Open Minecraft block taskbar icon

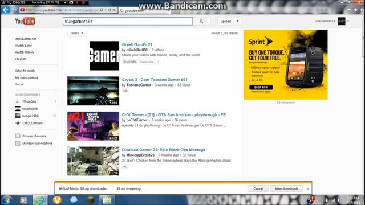pos(90,200)
